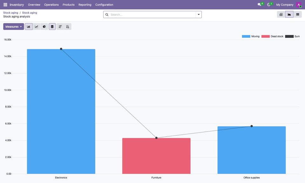Viewport: 305px width, 183px height.
Task: Open the apps grid home menu
Action: (5, 4)
